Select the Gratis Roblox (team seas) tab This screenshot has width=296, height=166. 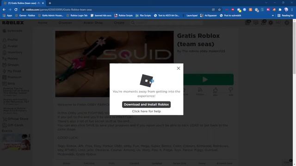[24, 3]
